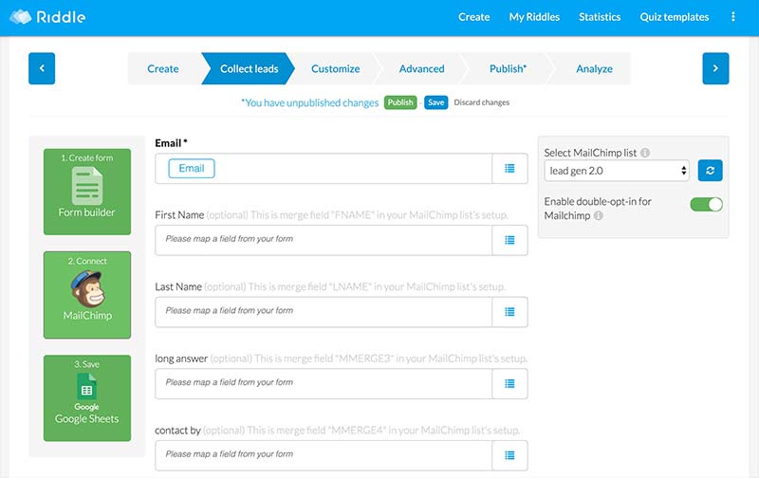Open the Form builder step tile

point(87,192)
